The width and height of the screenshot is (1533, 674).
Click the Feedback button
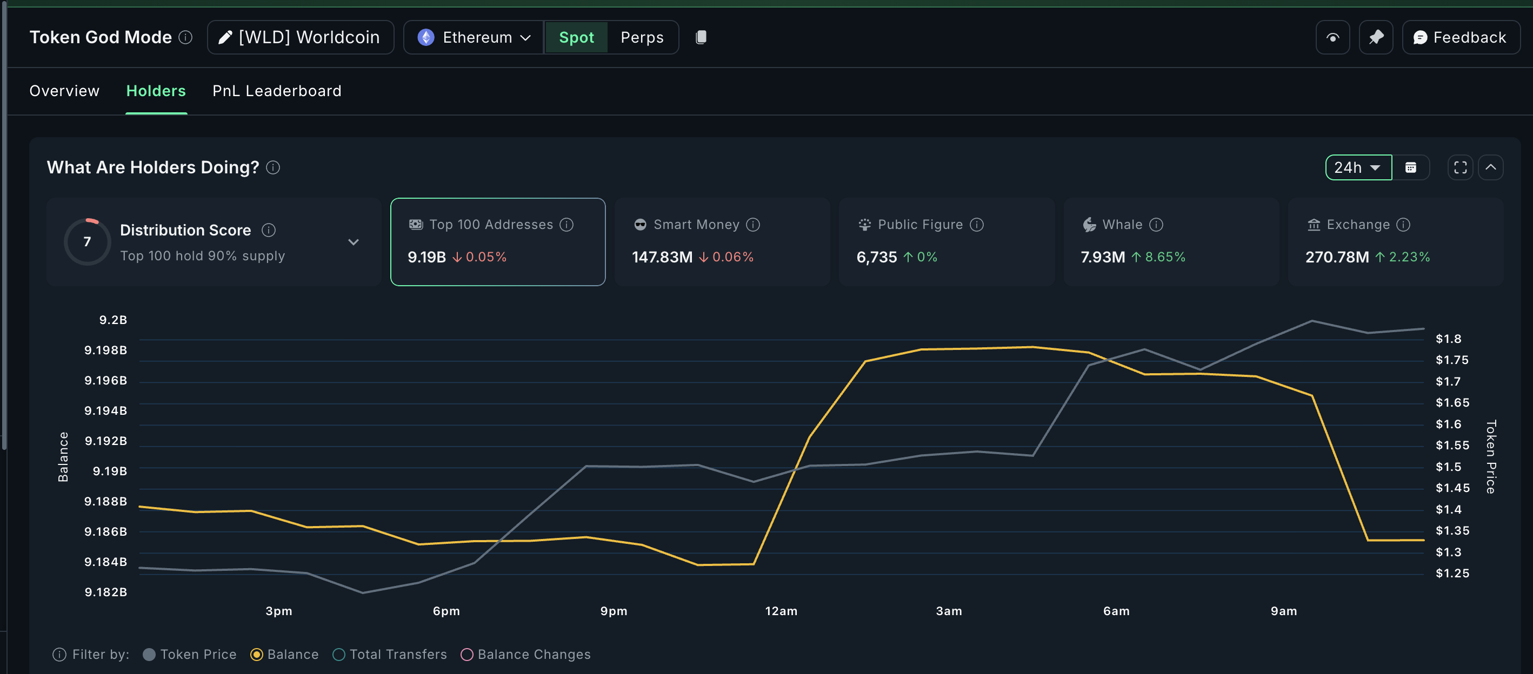(x=1461, y=37)
